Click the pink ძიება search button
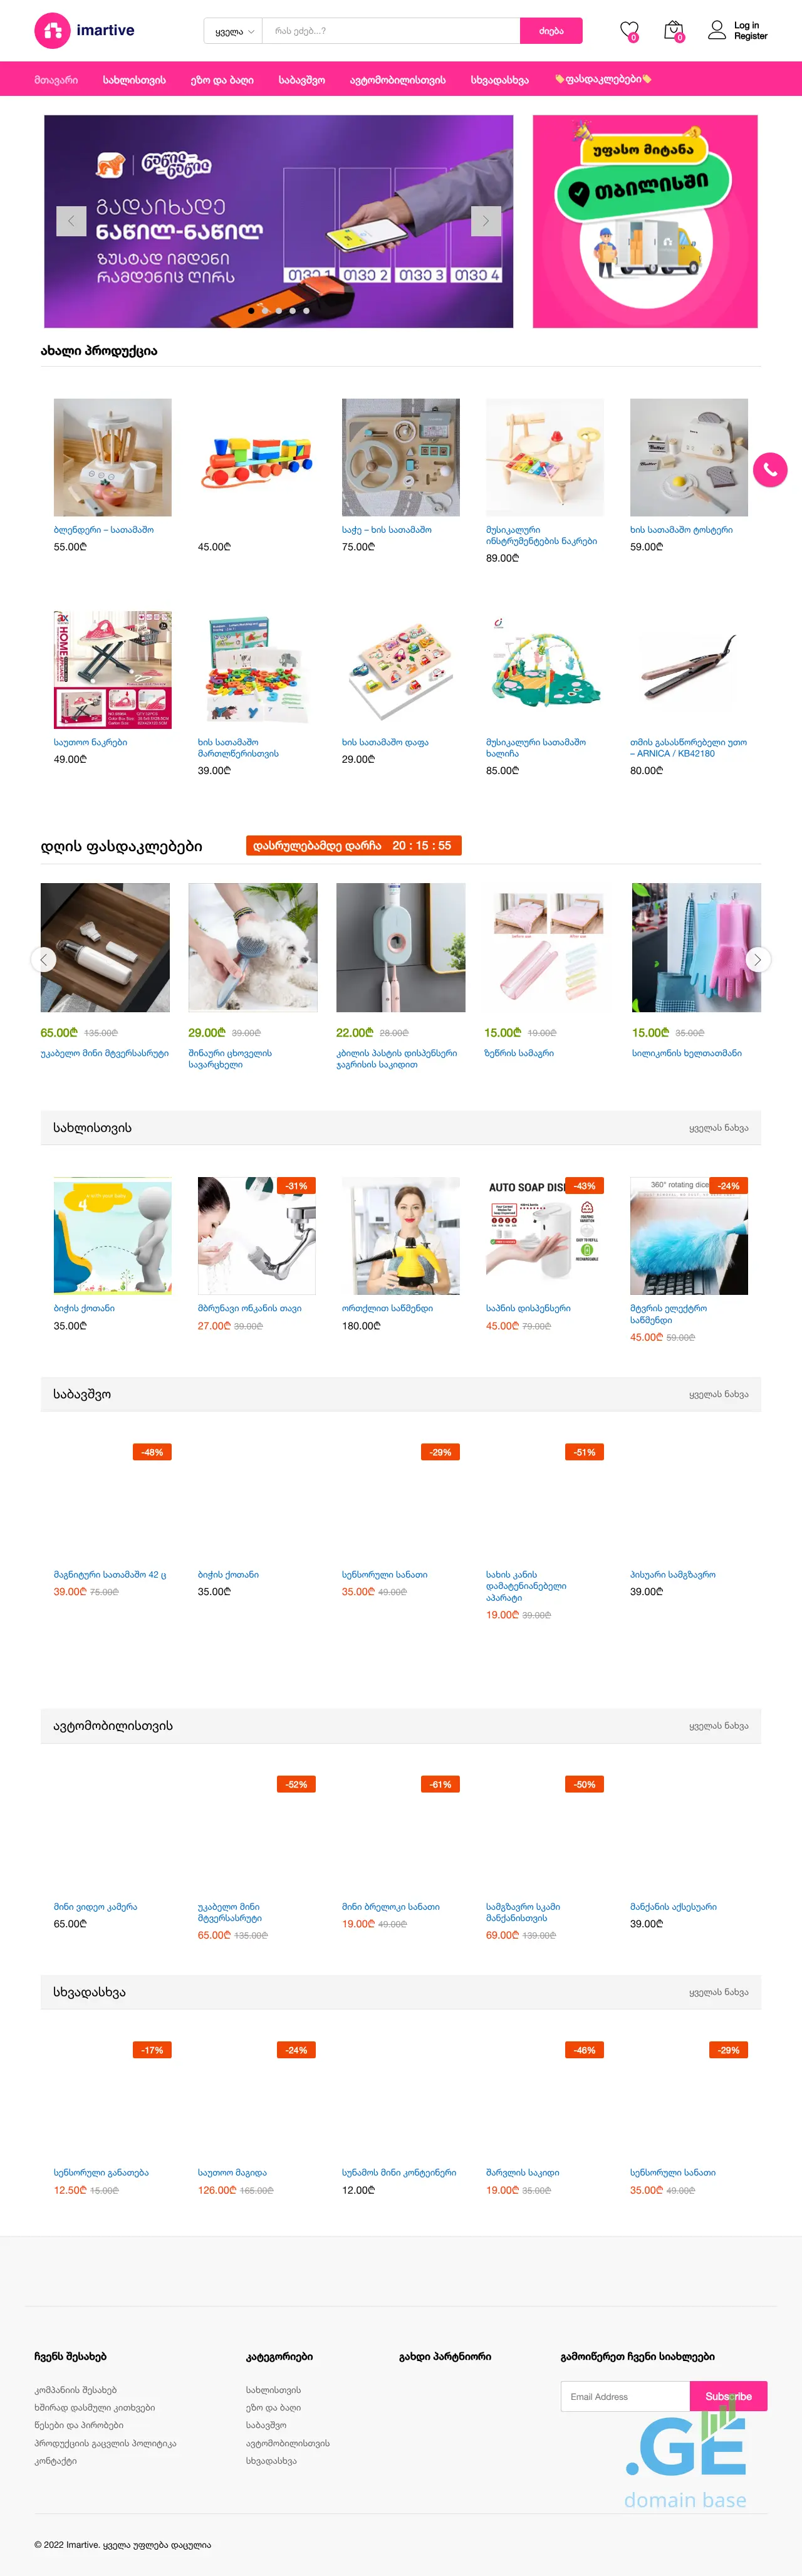The image size is (802, 2576). (551, 31)
